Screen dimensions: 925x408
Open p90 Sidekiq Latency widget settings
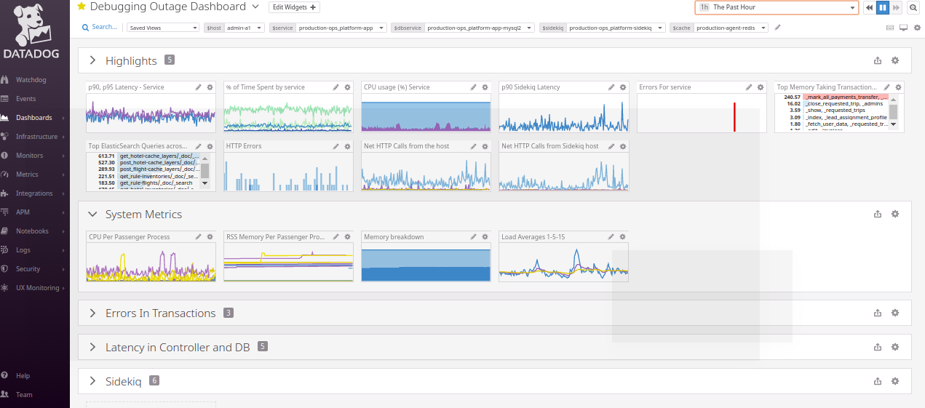point(623,87)
